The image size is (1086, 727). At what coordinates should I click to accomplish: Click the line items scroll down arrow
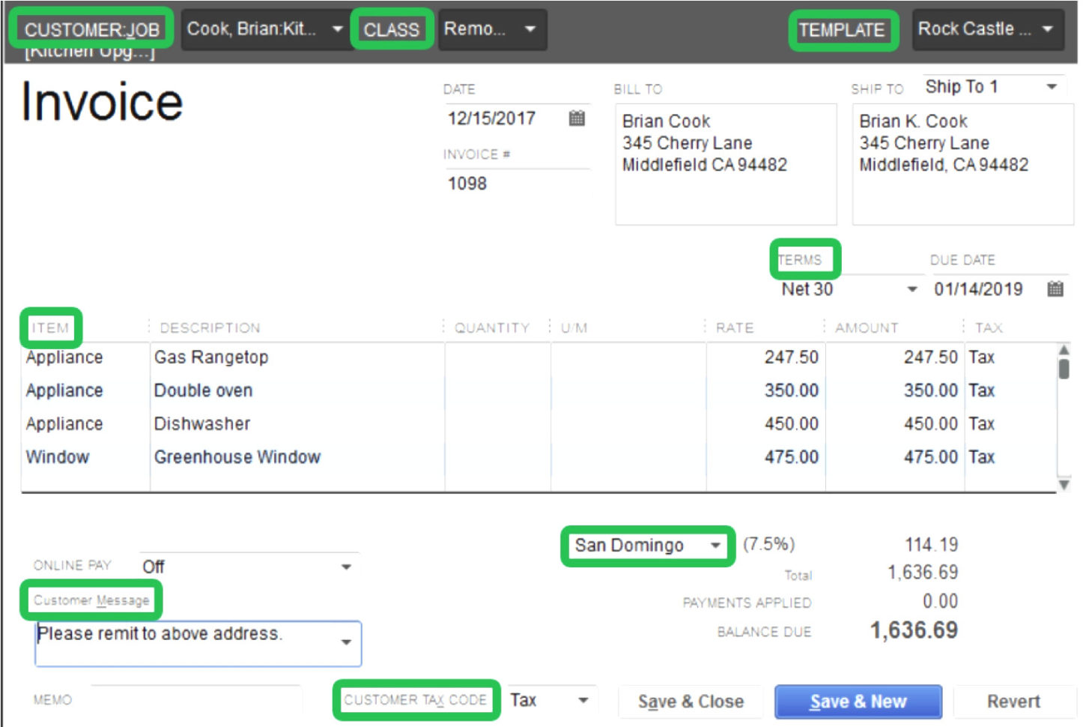click(1064, 485)
